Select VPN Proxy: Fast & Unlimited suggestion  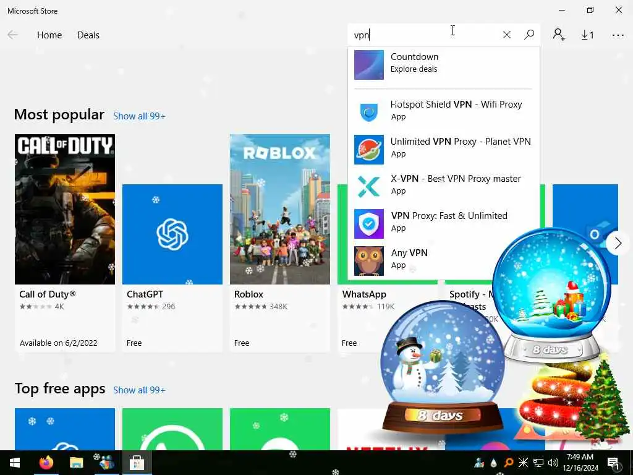tap(444, 222)
